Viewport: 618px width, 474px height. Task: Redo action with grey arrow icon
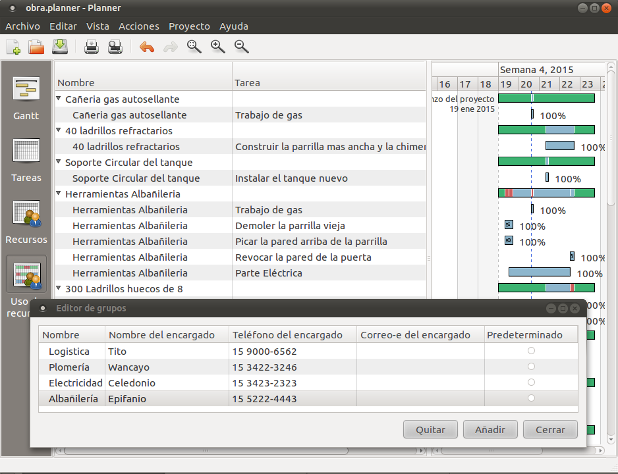(x=170, y=47)
